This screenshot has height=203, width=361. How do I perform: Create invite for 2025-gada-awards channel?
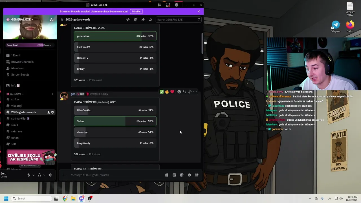[49, 112]
